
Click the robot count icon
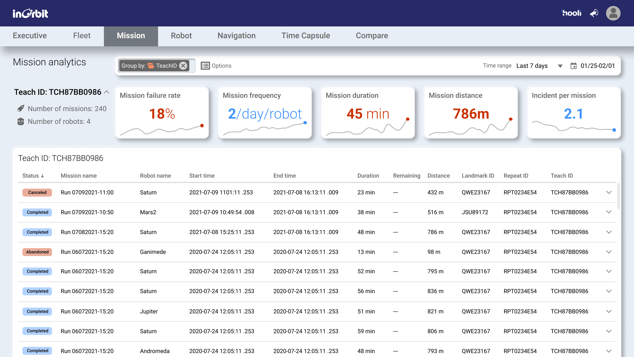click(x=21, y=122)
